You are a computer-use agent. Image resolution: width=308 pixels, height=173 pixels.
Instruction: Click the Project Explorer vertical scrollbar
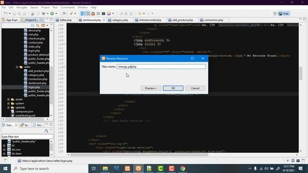pyautogui.click(x=51, y=86)
